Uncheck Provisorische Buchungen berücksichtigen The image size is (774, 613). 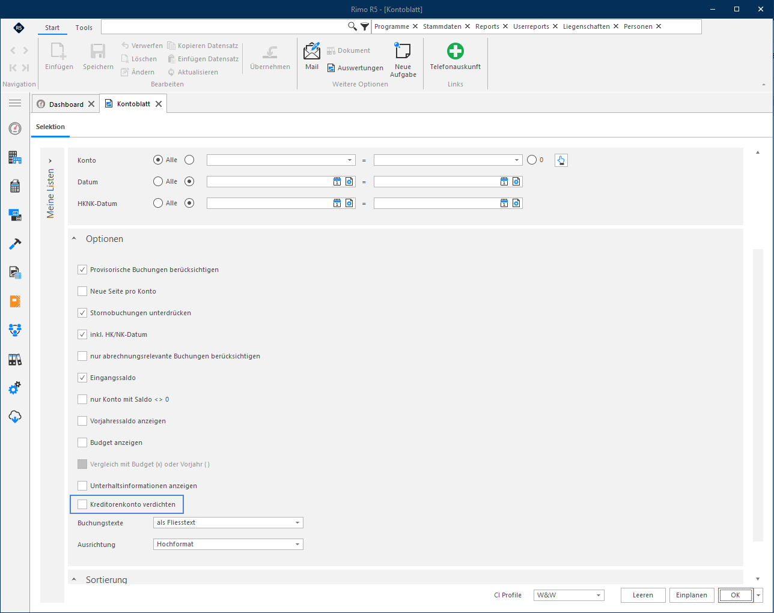[82, 270]
